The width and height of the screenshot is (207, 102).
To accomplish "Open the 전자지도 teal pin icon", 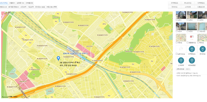I will pos(202,49).
